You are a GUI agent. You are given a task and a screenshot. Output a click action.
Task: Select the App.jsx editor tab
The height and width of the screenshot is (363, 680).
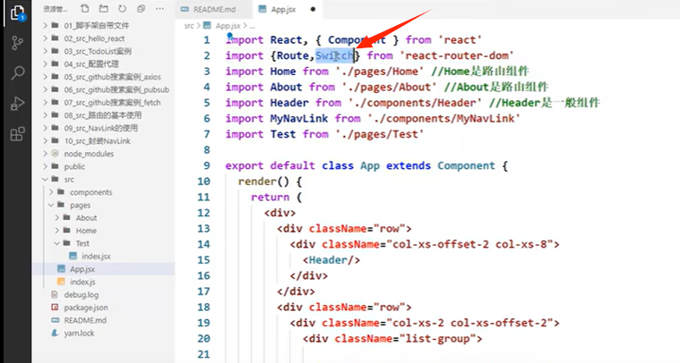283,10
